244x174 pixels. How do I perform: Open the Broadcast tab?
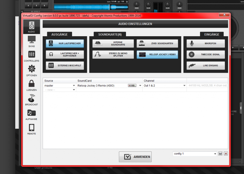pos(32,100)
